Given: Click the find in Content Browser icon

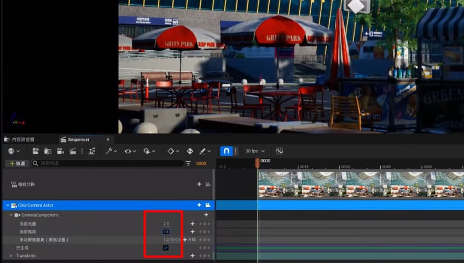Looking at the screenshot, I should pyautogui.click(x=48, y=151).
